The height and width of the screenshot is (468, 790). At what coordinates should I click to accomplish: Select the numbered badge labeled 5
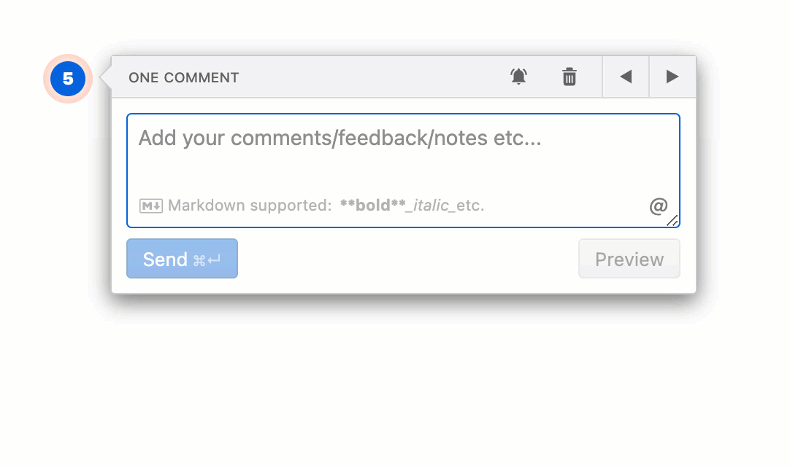[x=66, y=79]
